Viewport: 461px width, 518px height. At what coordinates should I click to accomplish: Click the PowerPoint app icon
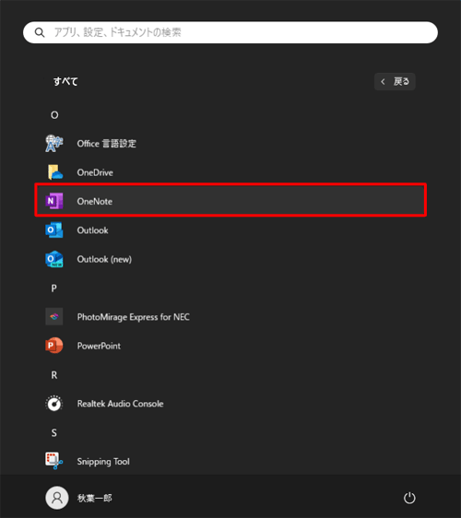[54, 346]
